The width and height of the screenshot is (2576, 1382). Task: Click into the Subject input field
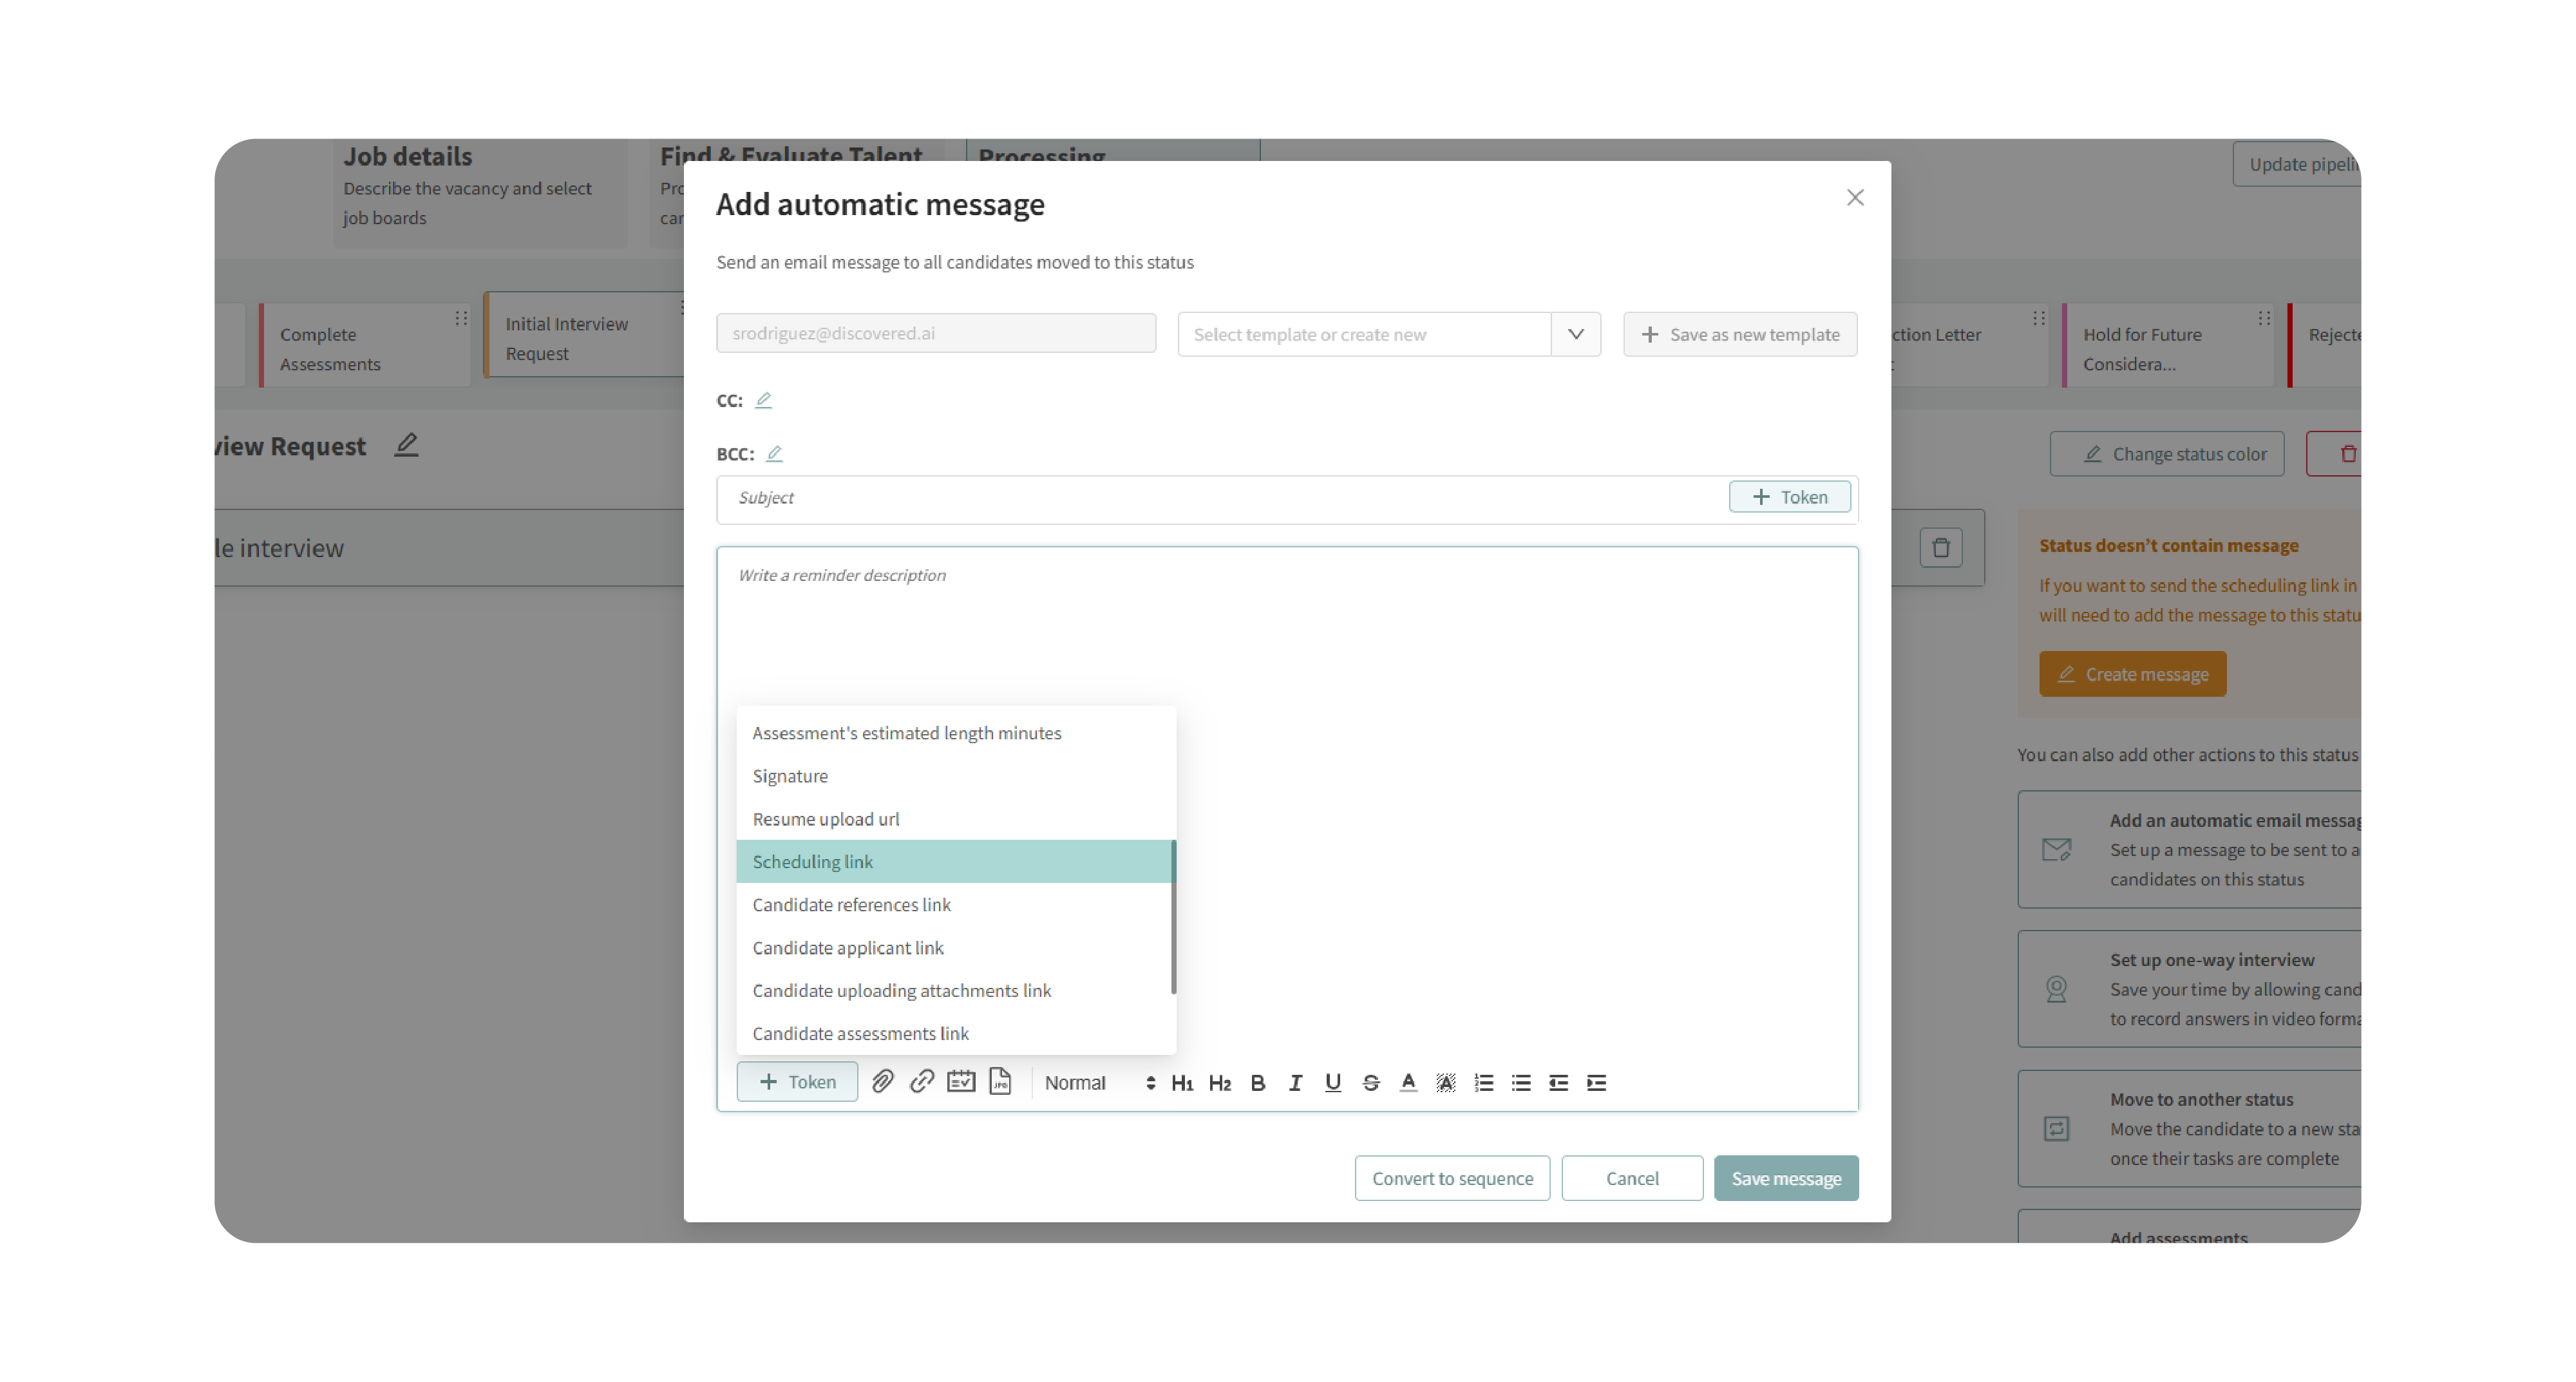click(x=1220, y=498)
